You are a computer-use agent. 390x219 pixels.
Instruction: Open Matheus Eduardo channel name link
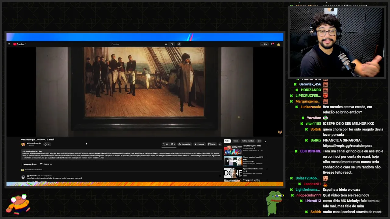pyautogui.click(x=34, y=143)
